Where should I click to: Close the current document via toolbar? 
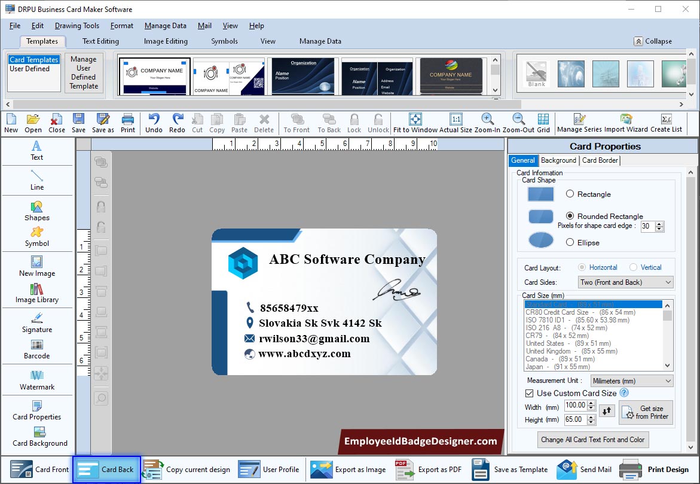click(x=57, y=123)
